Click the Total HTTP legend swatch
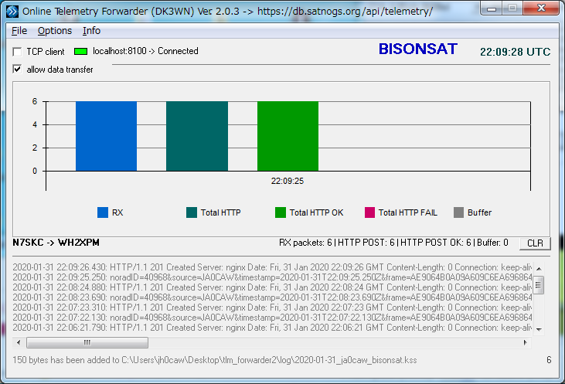 [x=192, y=212]
